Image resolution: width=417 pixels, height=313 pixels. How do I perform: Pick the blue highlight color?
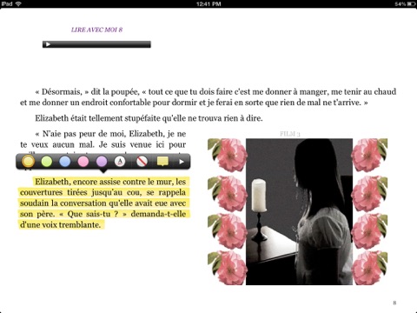click(x=65, y=162)
